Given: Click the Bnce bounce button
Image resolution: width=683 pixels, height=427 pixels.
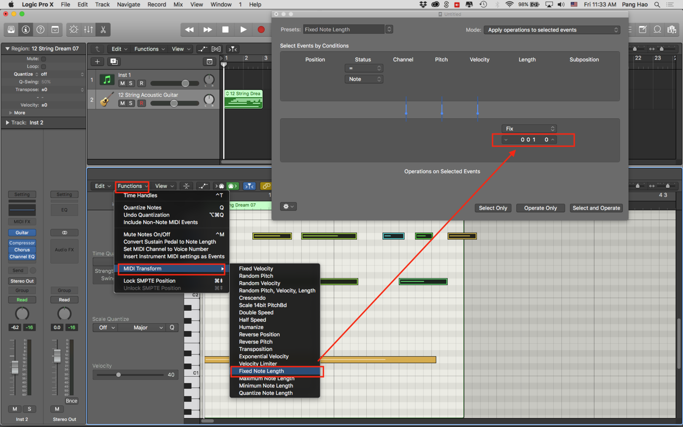Looking at the screenshot, I should tap(71, 401).
